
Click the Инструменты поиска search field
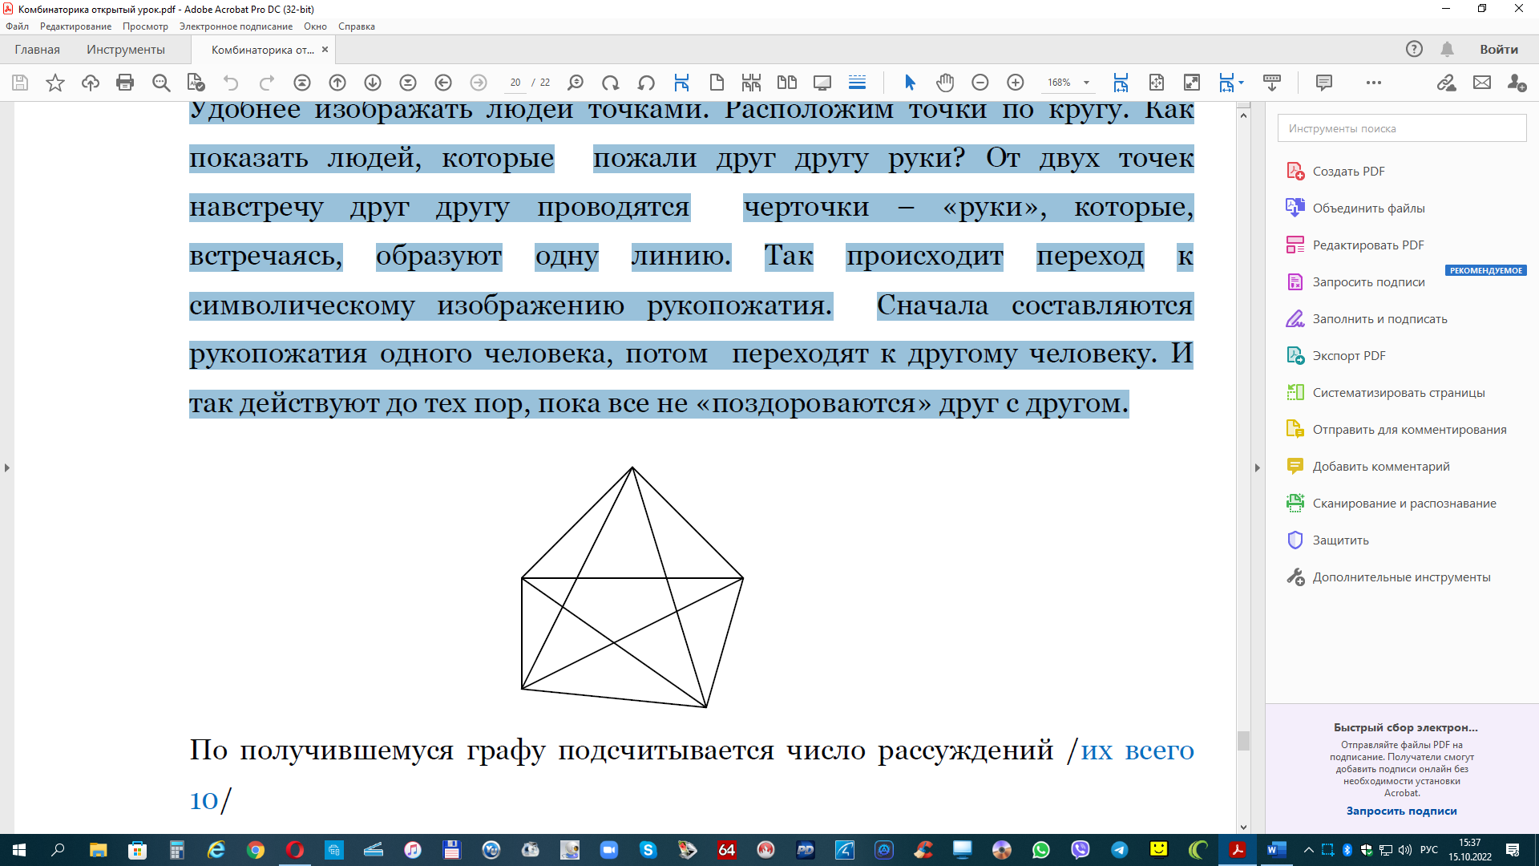tap(1401, 128)
